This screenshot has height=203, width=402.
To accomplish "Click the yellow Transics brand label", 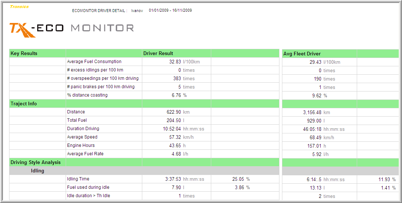I will 19,7.
